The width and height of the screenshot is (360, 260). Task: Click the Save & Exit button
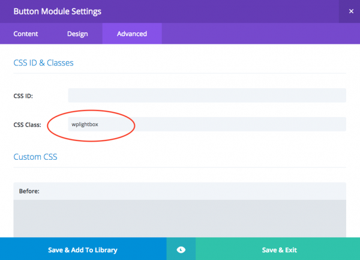[279, 249]
